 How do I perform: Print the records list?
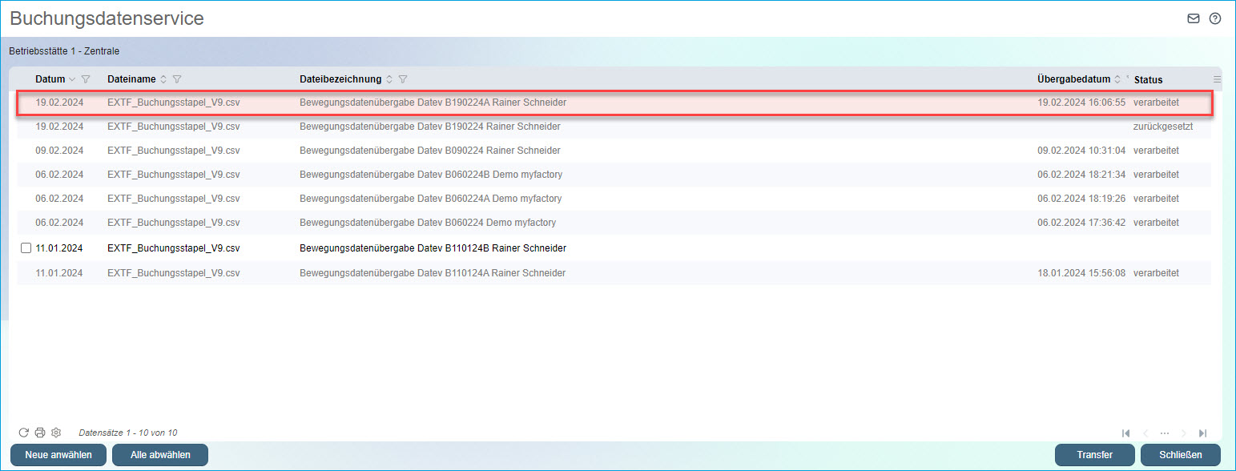click(x=40, y=433)
